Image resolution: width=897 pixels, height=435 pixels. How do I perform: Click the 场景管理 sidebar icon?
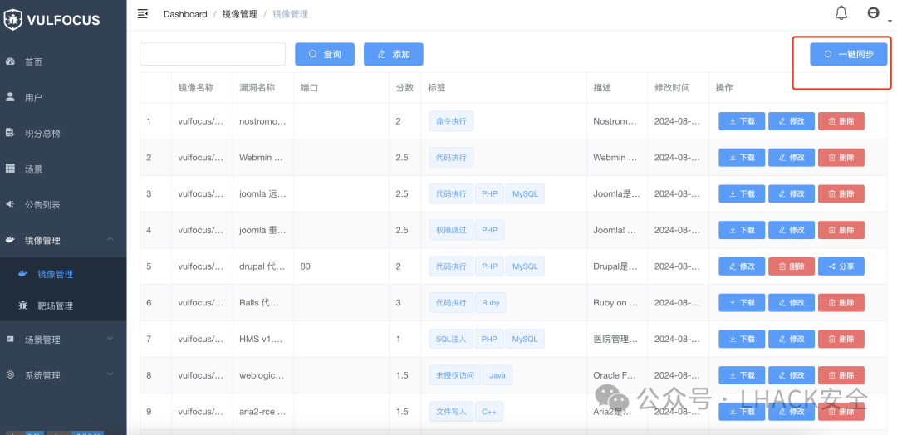[x=10, y=340]
